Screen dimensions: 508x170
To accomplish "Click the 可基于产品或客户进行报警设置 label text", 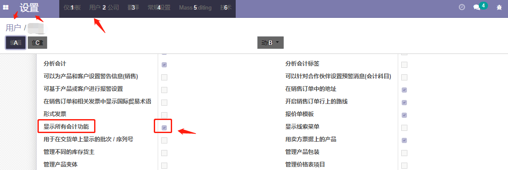I will coord(83,89).
